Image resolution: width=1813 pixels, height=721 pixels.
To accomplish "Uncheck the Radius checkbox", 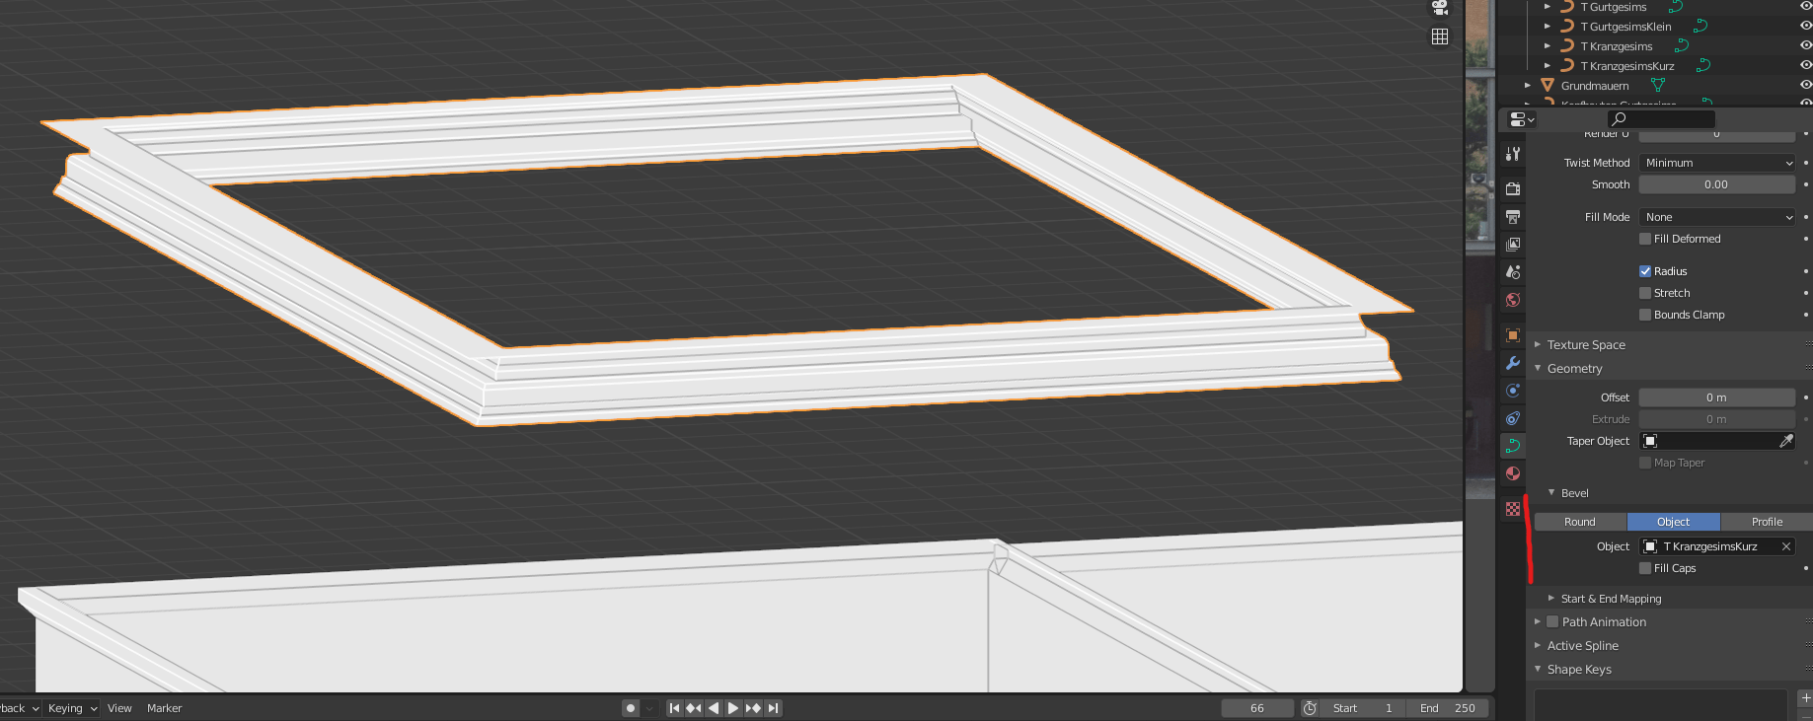I will point(1645,271).
